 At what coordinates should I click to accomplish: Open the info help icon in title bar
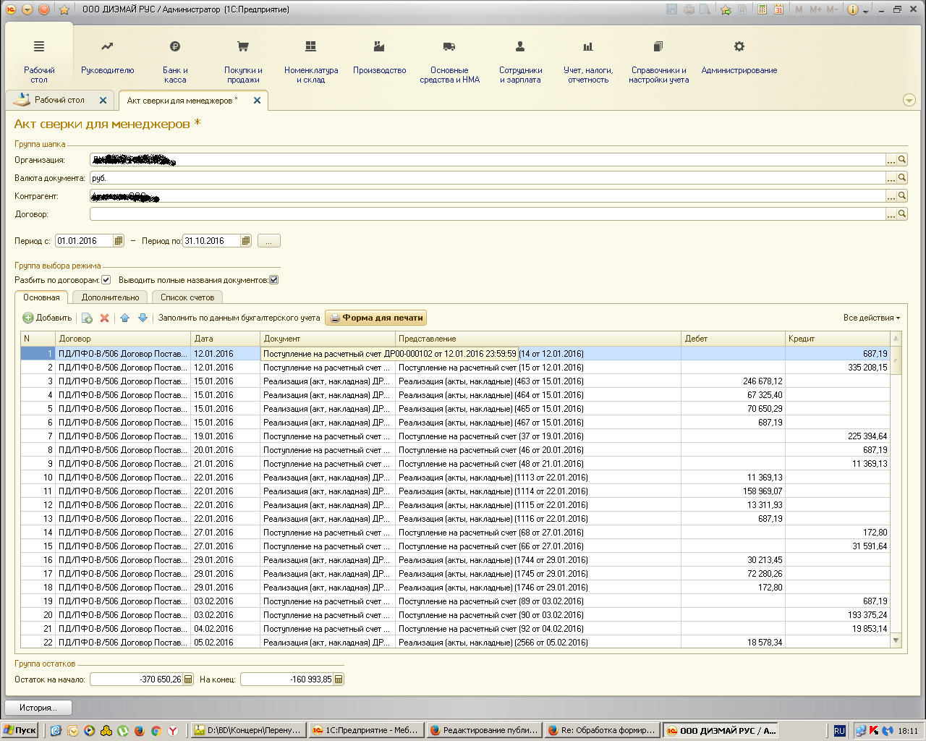[x=852, y=9]
